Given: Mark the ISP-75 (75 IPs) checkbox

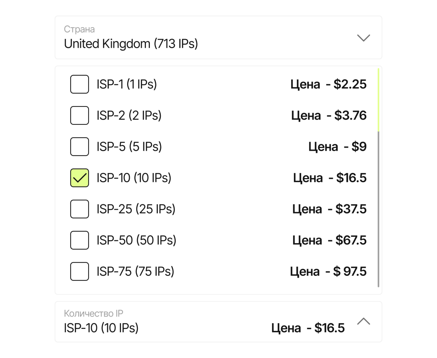Looking at the screenshot, I should (x=79, y=272).
